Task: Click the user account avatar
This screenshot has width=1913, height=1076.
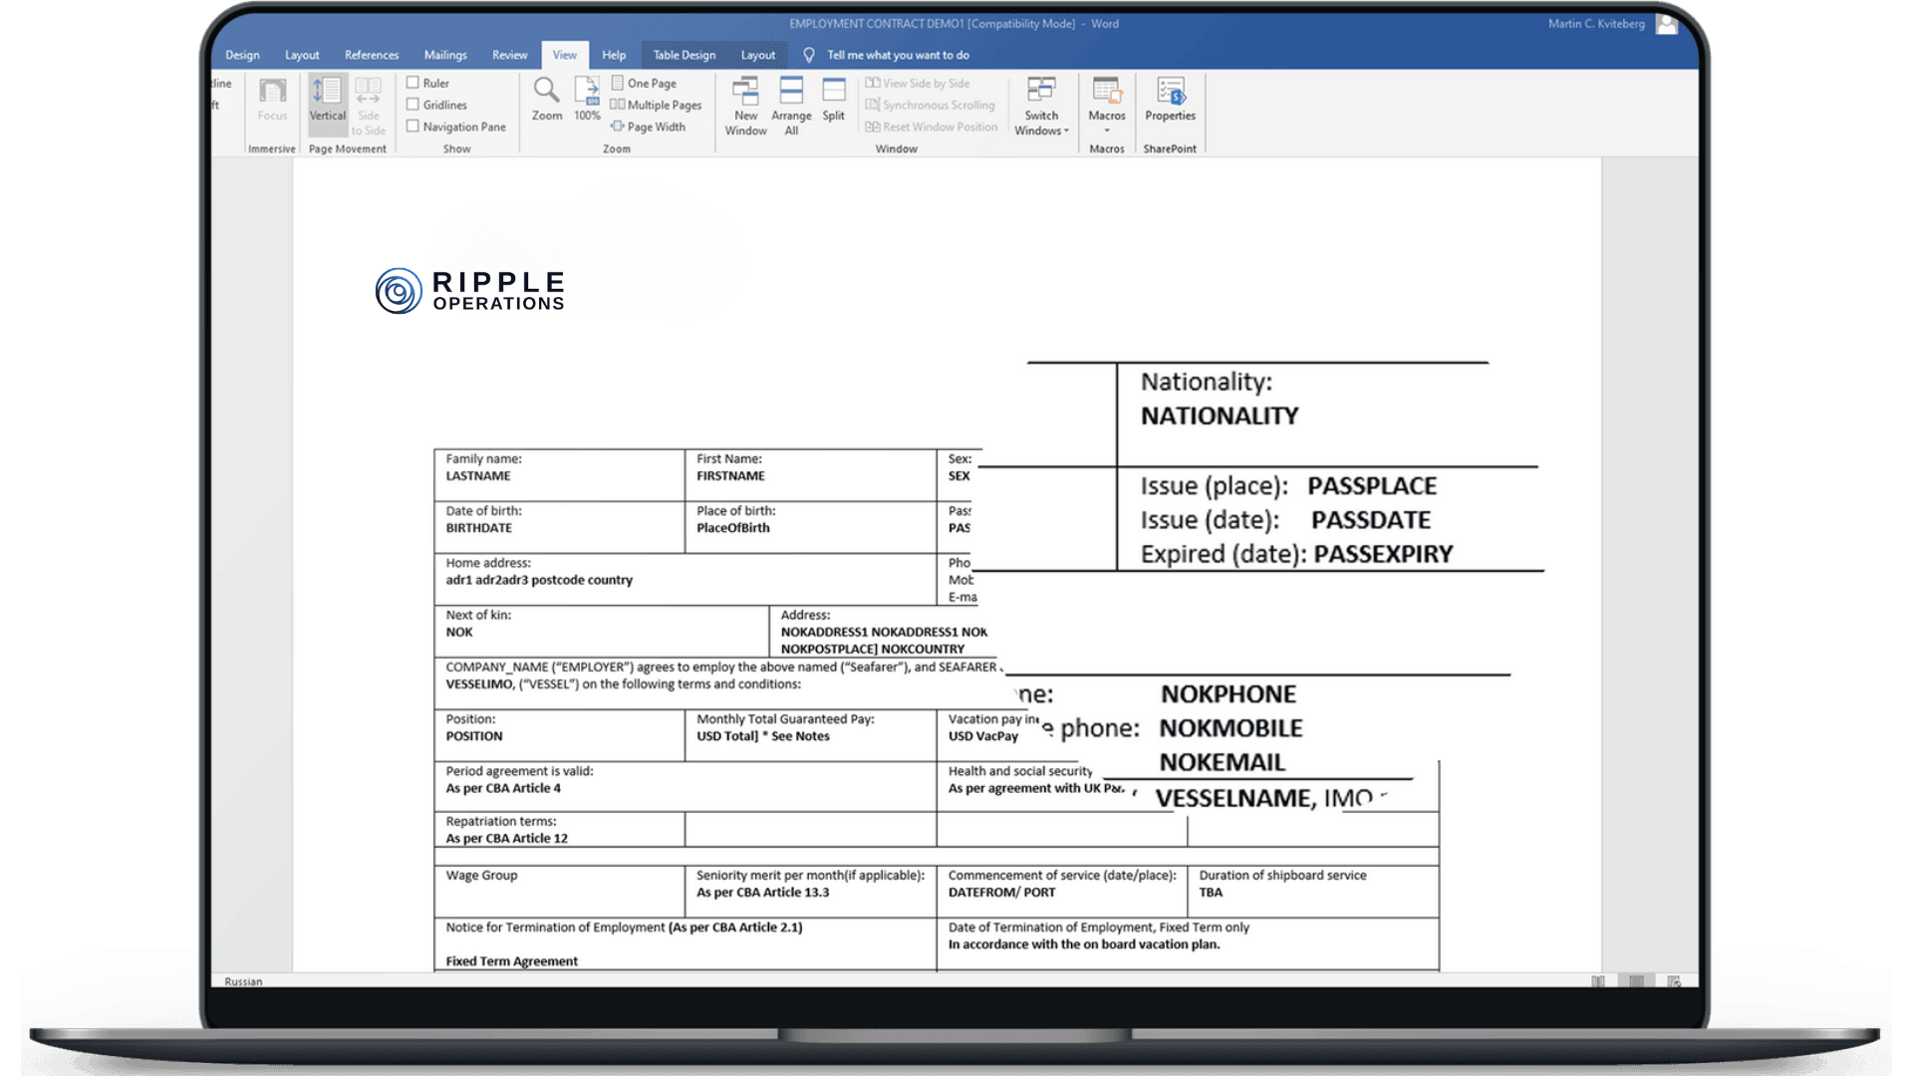Action: [x=1667, y=23]
